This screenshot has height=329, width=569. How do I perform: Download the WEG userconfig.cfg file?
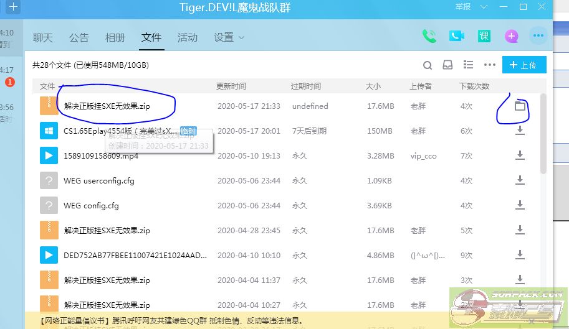519,181
